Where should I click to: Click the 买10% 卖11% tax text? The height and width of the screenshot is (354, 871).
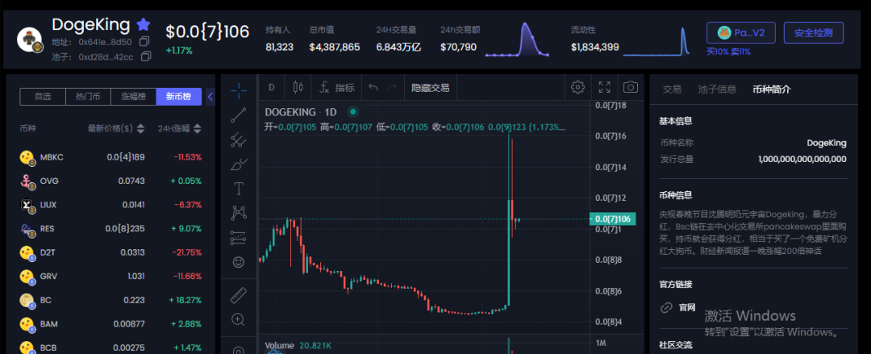(728, 52)
